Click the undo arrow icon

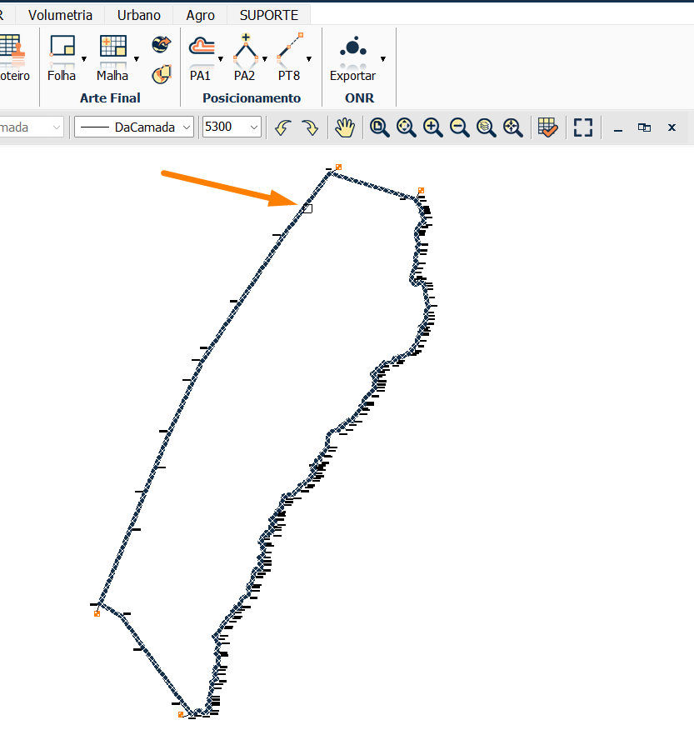282,127
